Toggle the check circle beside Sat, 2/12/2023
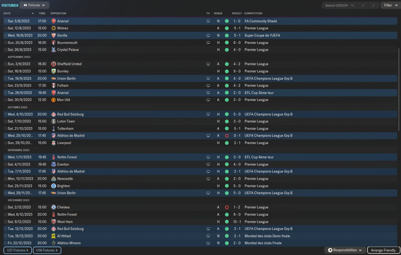This screenshot has width=401, height=255. tap(5, 207)
